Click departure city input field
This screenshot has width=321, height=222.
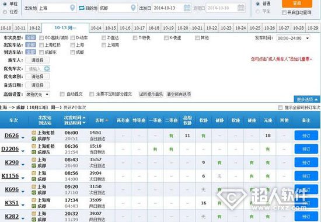coord(57,8)
